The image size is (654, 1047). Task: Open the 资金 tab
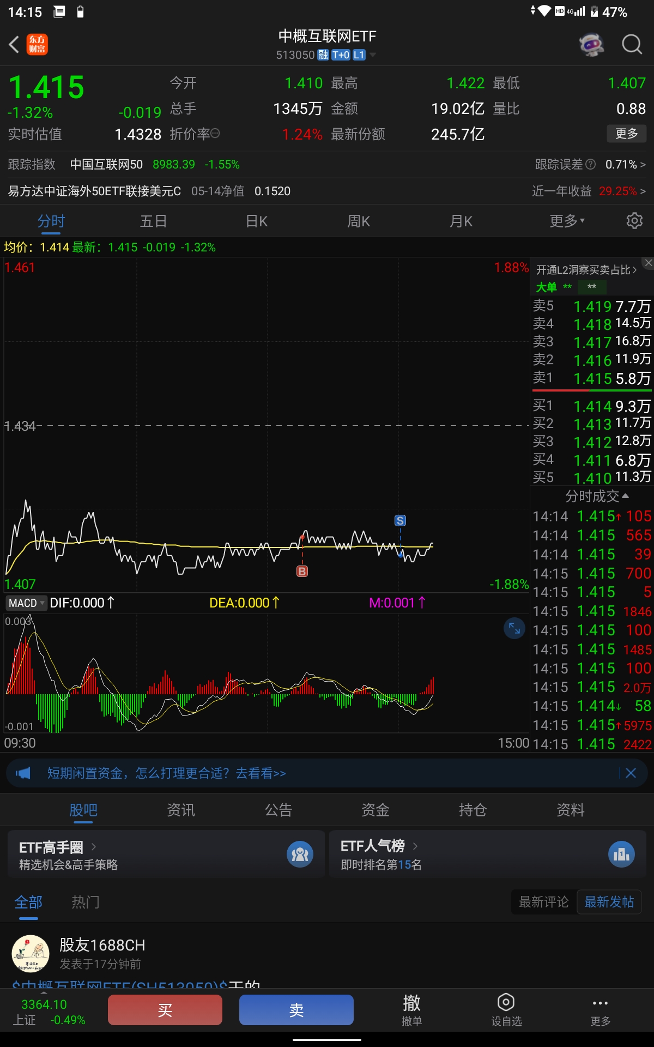pyautogui.click(x=376, y=810)
